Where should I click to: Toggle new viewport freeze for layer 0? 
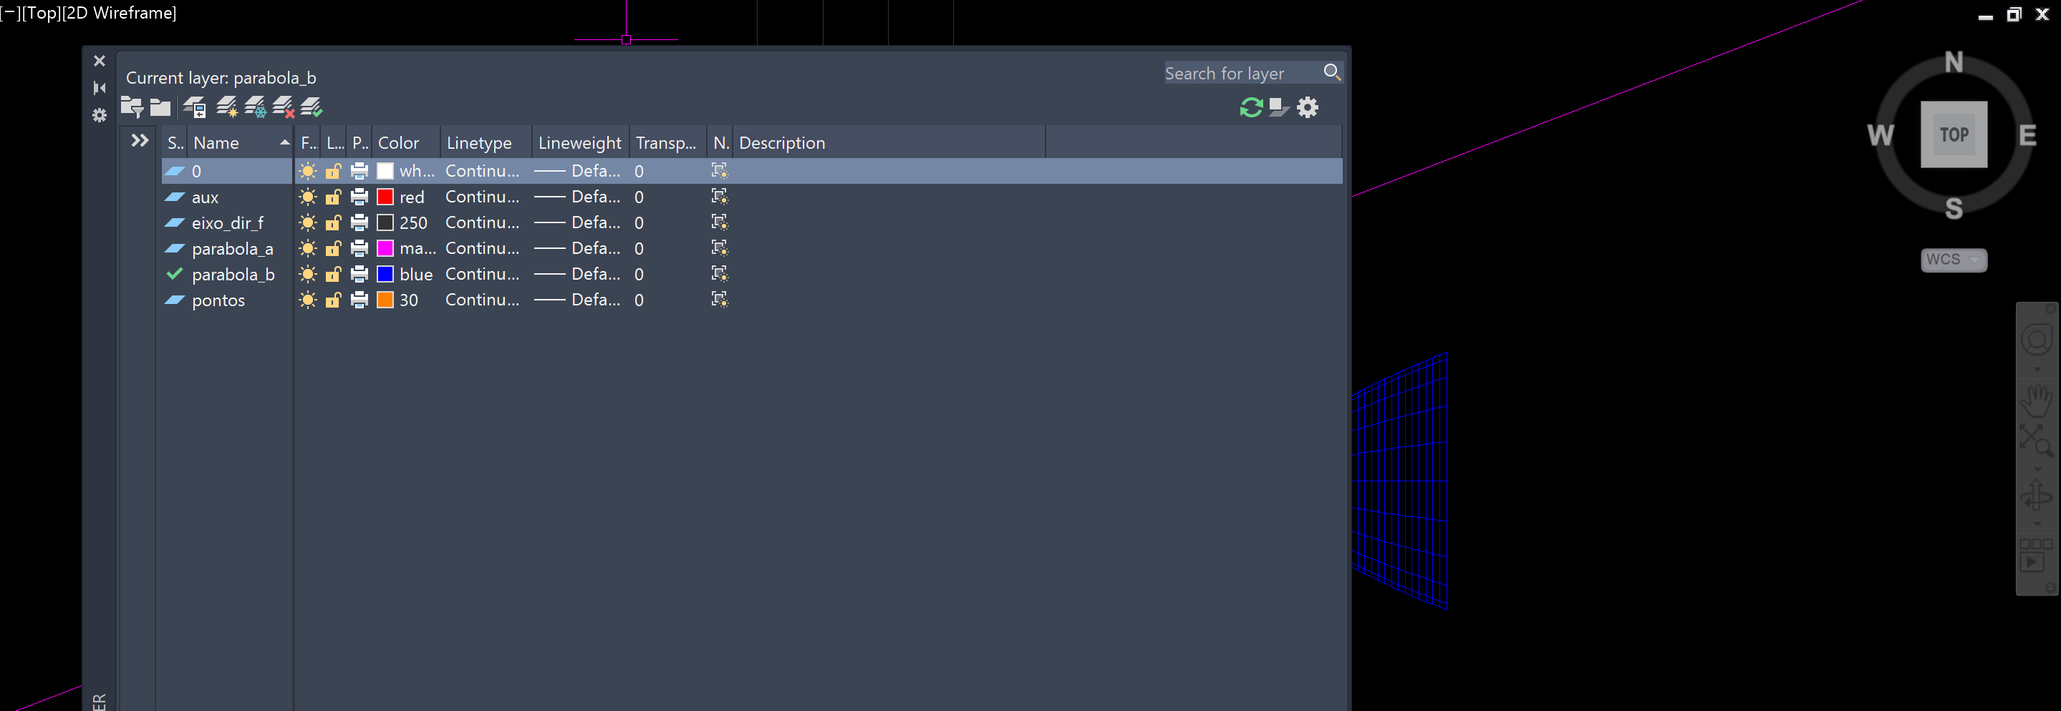point(719,170)
